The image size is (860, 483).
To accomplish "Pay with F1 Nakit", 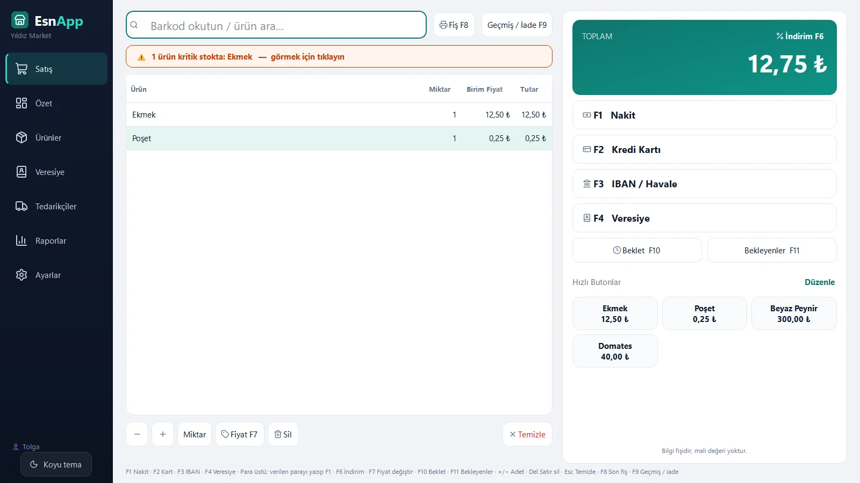I will [x=705, y=115].
